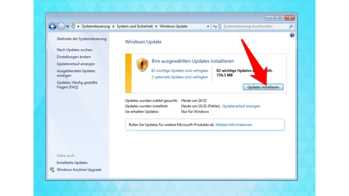Open 82 wichtige Updates sind verfügbar
Image resolution: width=349 pixels, height=196 pixels.
click(x=180, y=71)
